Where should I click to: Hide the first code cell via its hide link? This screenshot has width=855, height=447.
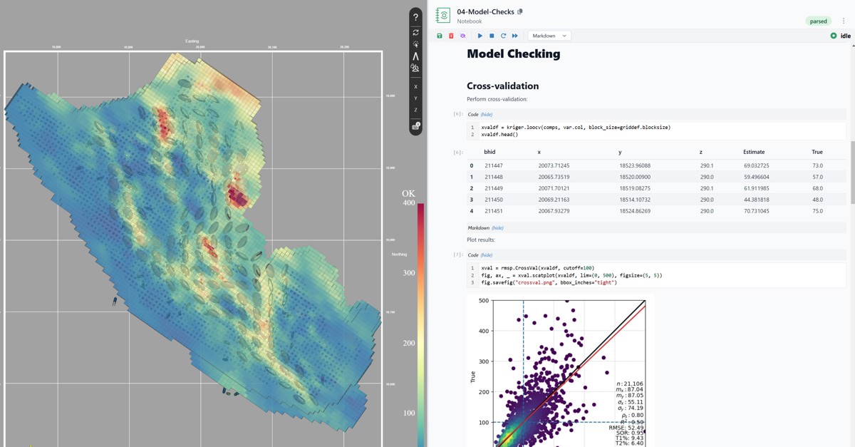488,114
